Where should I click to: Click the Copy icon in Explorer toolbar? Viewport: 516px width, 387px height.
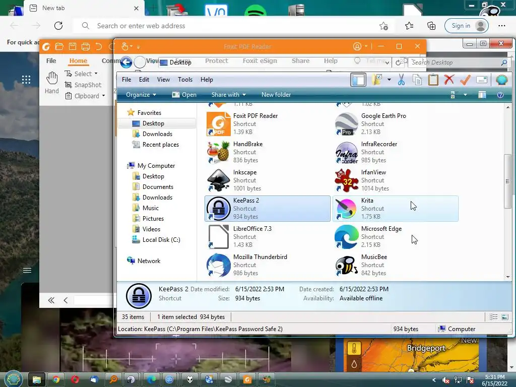pos(417,80)
